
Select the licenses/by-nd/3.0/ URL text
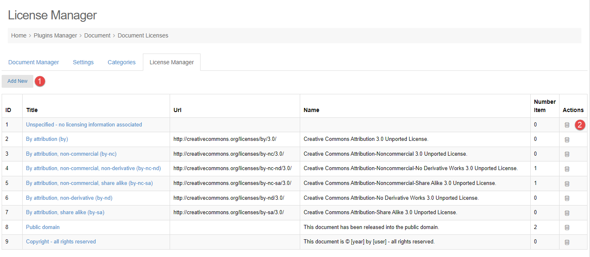point(229,198)
